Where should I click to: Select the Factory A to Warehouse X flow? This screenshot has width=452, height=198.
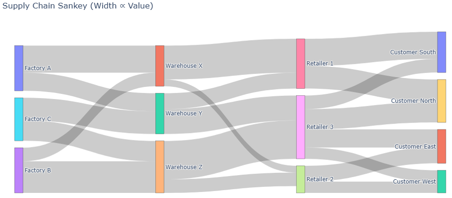coord(89,59)
